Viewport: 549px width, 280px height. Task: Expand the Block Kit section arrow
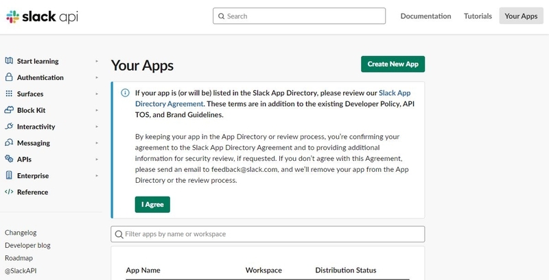(x=97, y=110)
